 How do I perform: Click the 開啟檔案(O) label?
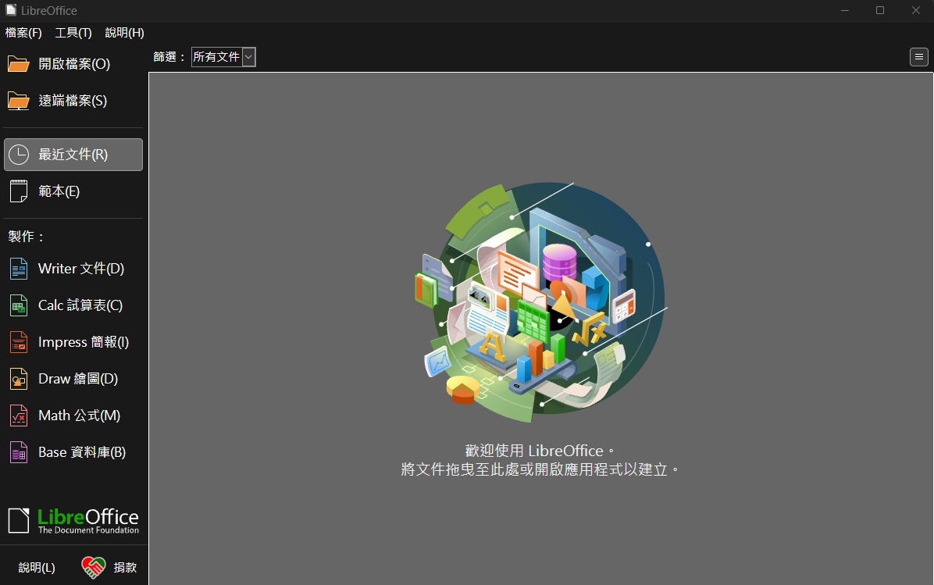pos(74,64)
